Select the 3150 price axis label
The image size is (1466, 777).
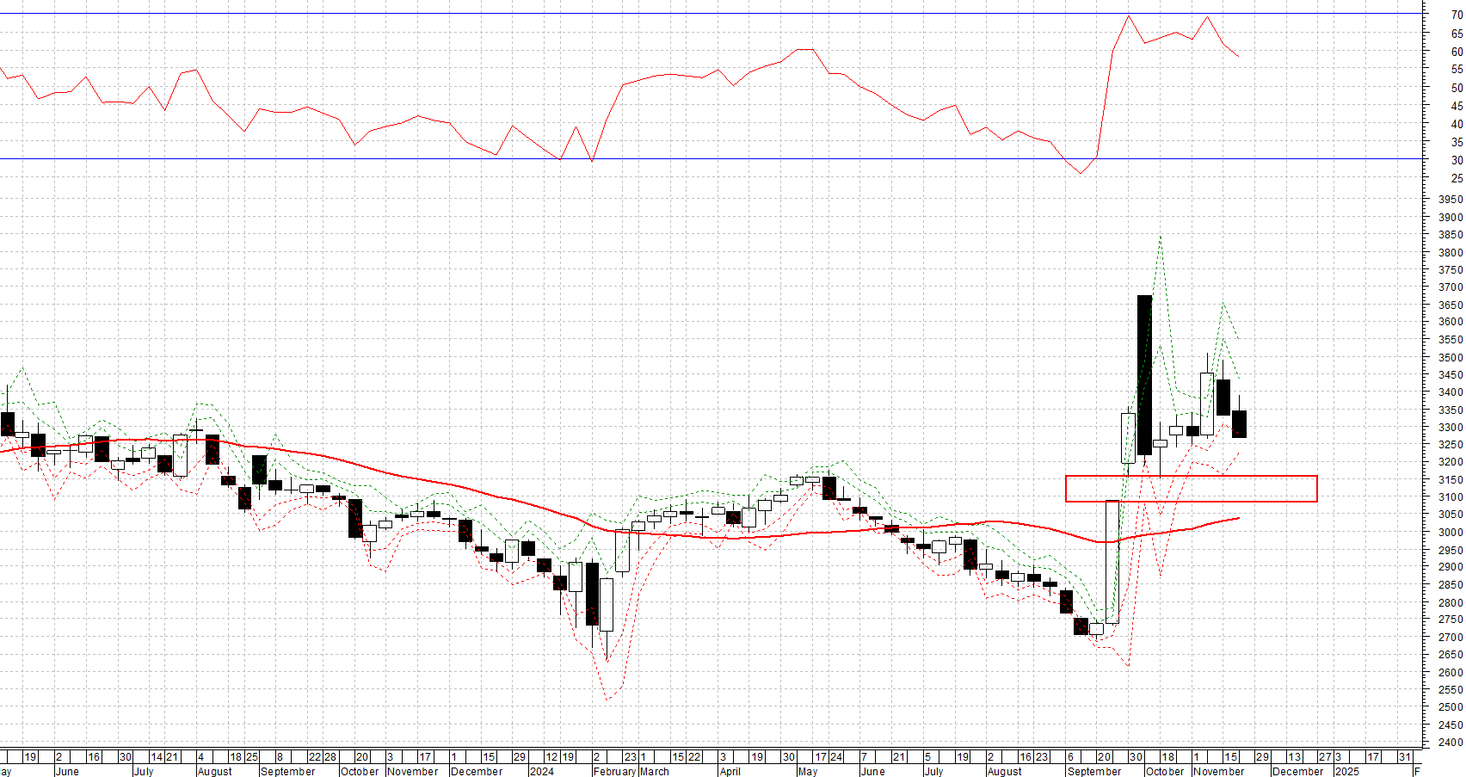pos(1450,480)
